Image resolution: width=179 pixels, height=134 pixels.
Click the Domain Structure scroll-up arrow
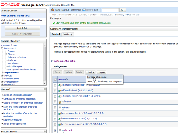45,45
